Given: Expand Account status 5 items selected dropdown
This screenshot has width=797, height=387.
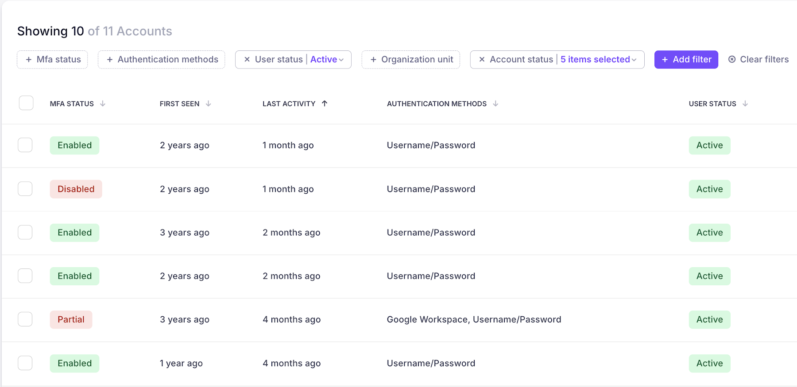Looking at the screenshot, I should [x=598, y=59].
